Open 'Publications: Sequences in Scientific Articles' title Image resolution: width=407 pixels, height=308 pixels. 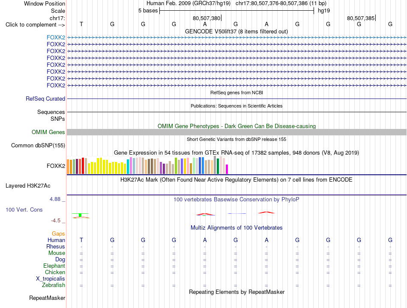tap(236, 106)
